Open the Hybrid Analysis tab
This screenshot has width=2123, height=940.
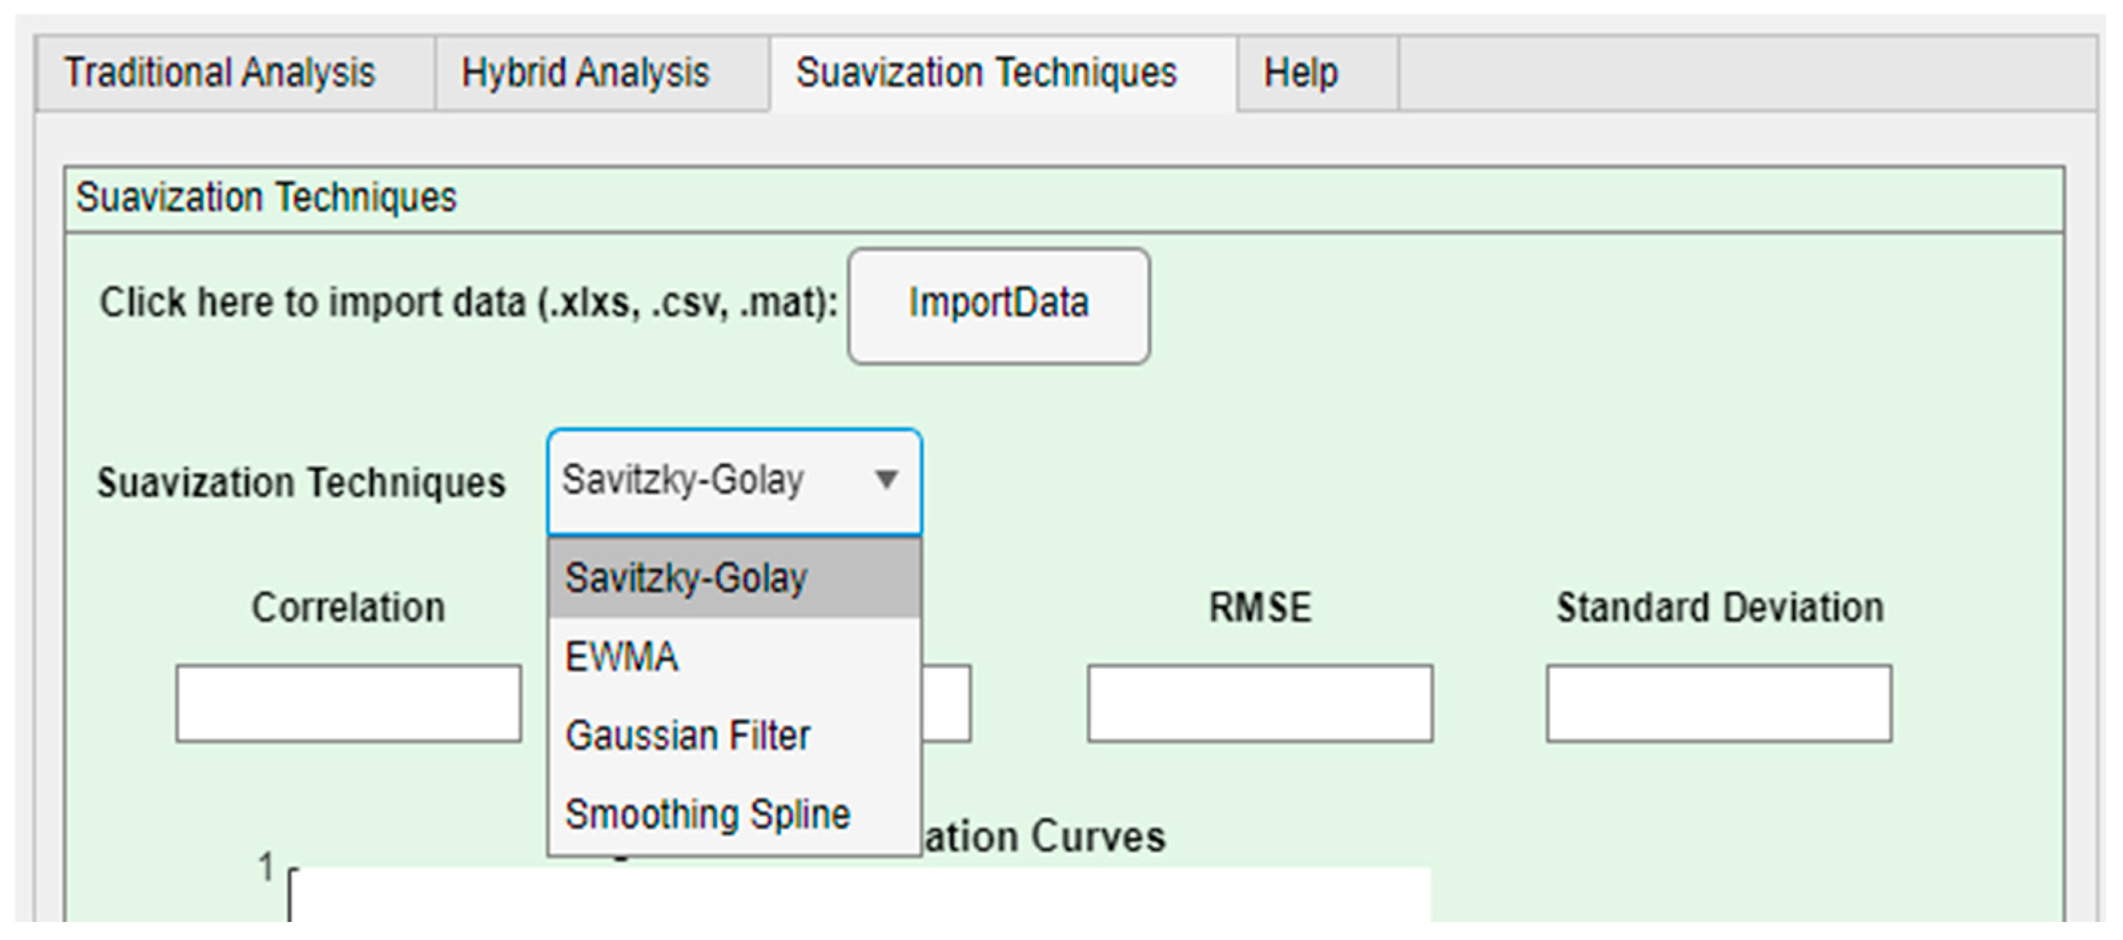[x=602, y=73]
